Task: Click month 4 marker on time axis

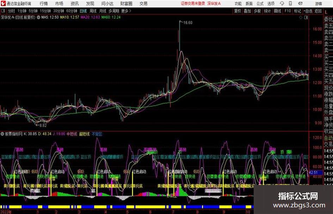Action: pyautogui.click(x=106, y=212)
